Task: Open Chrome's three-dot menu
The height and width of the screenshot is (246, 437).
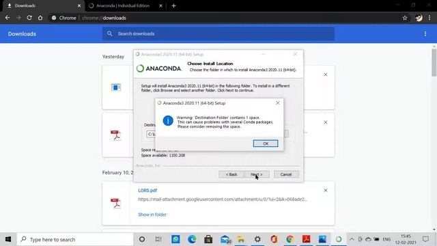Action: (429, 18)
